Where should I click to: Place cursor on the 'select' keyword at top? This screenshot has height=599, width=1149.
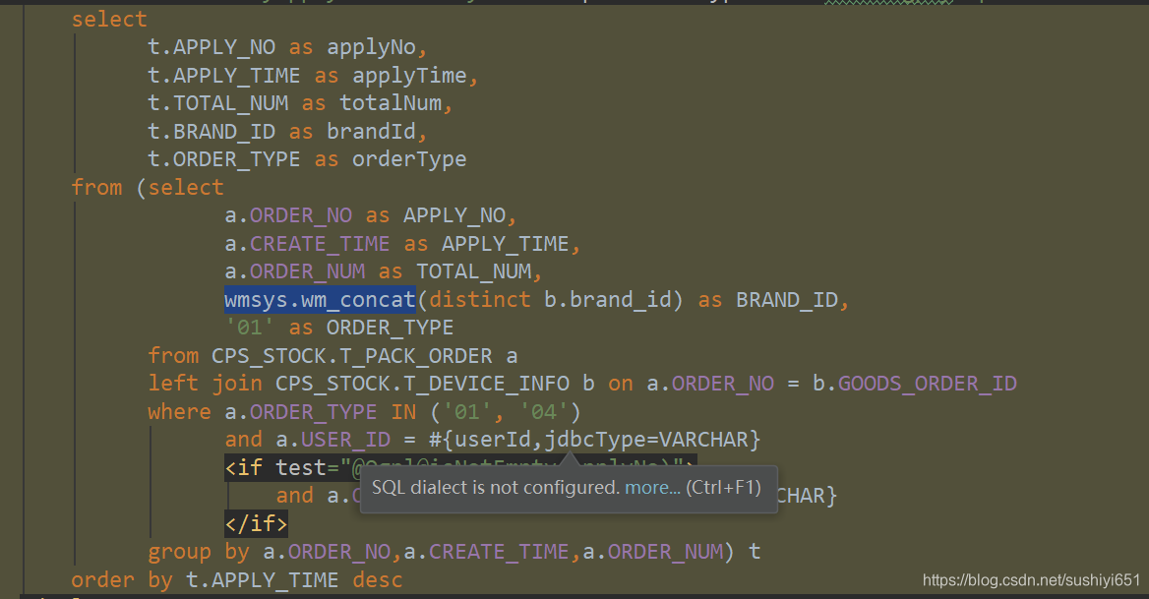(x=108, y=19)
